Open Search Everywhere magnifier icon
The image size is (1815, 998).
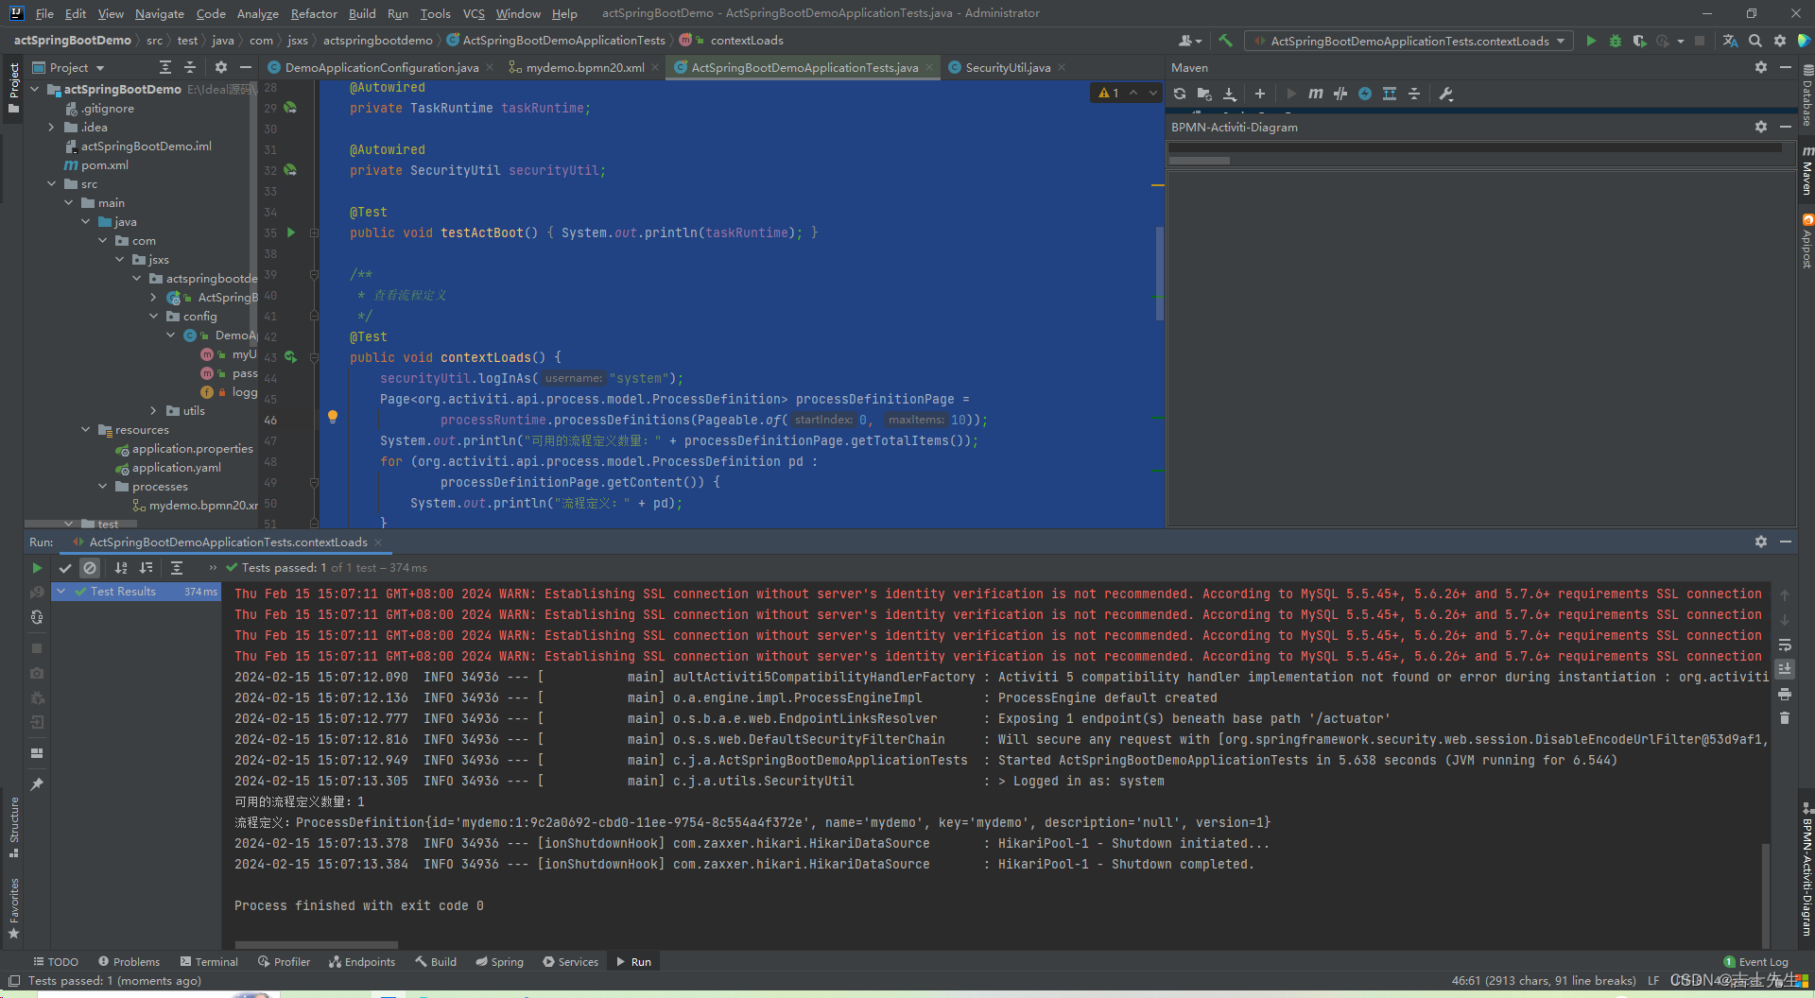(x=1755, y=41)
